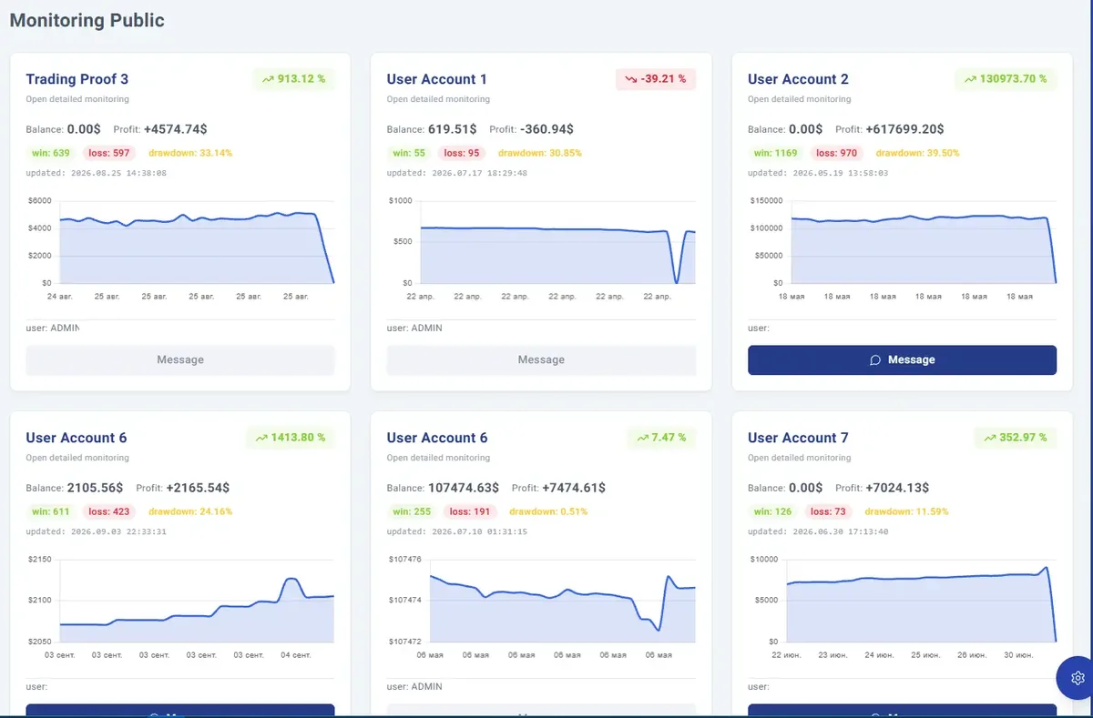Image resolution: width=1093 pixels, height=718 pixels.
Task: Click the 'win: 1169' tag
Action: [775, 153]
